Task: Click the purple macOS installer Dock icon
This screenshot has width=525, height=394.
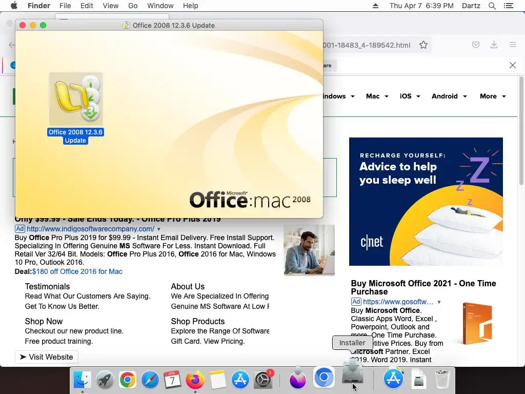Action: 298,379
